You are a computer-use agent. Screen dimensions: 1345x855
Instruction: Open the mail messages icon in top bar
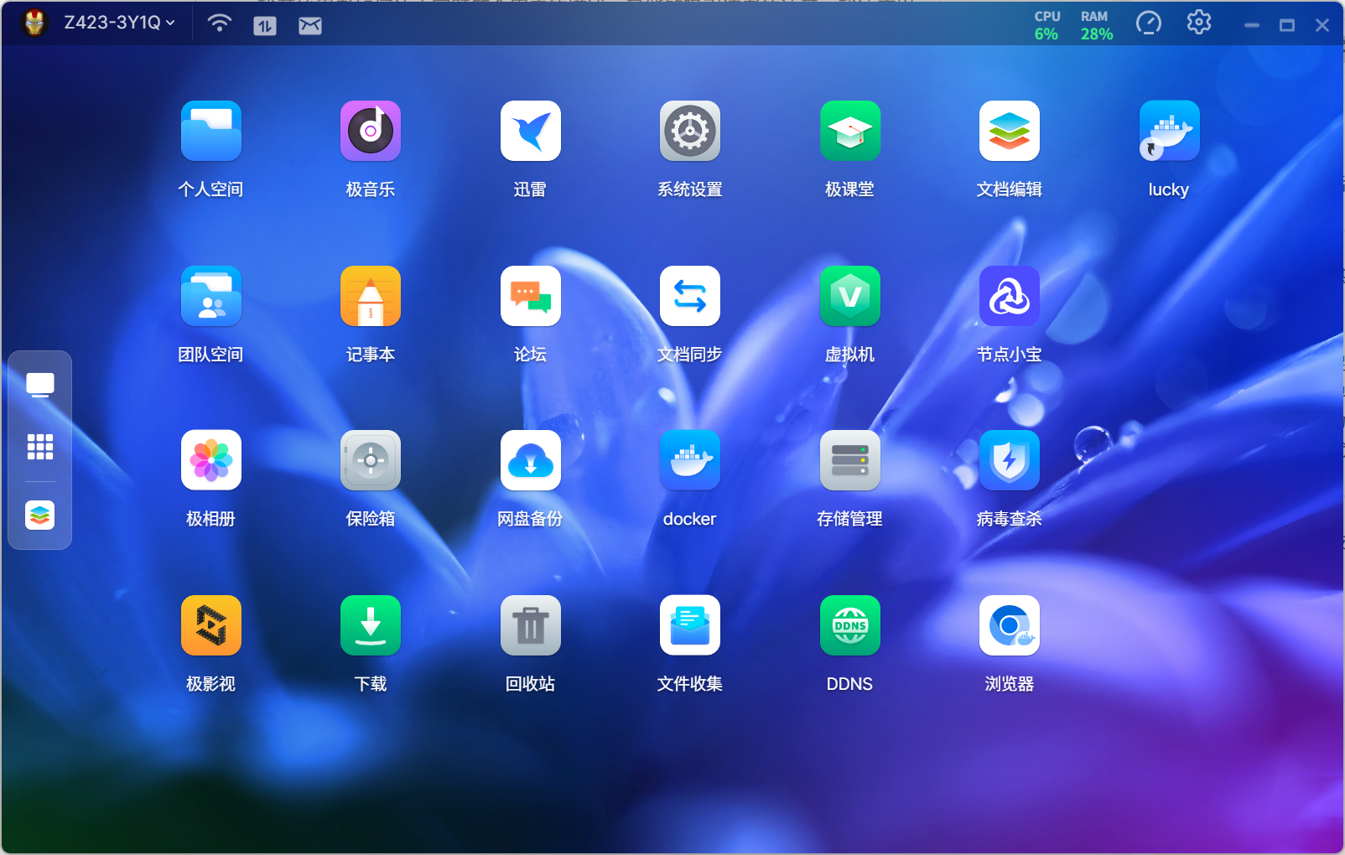tap(310, 26)
